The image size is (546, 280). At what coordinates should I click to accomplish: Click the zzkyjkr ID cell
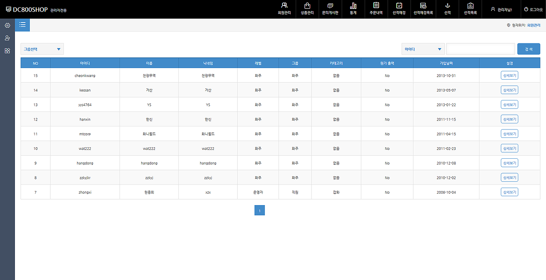coord(85,177)
